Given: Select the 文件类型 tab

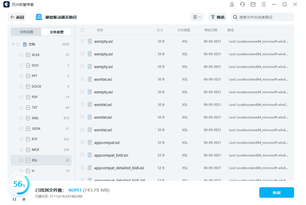Looking at the screenshot, I should click(x=56, y=32).
